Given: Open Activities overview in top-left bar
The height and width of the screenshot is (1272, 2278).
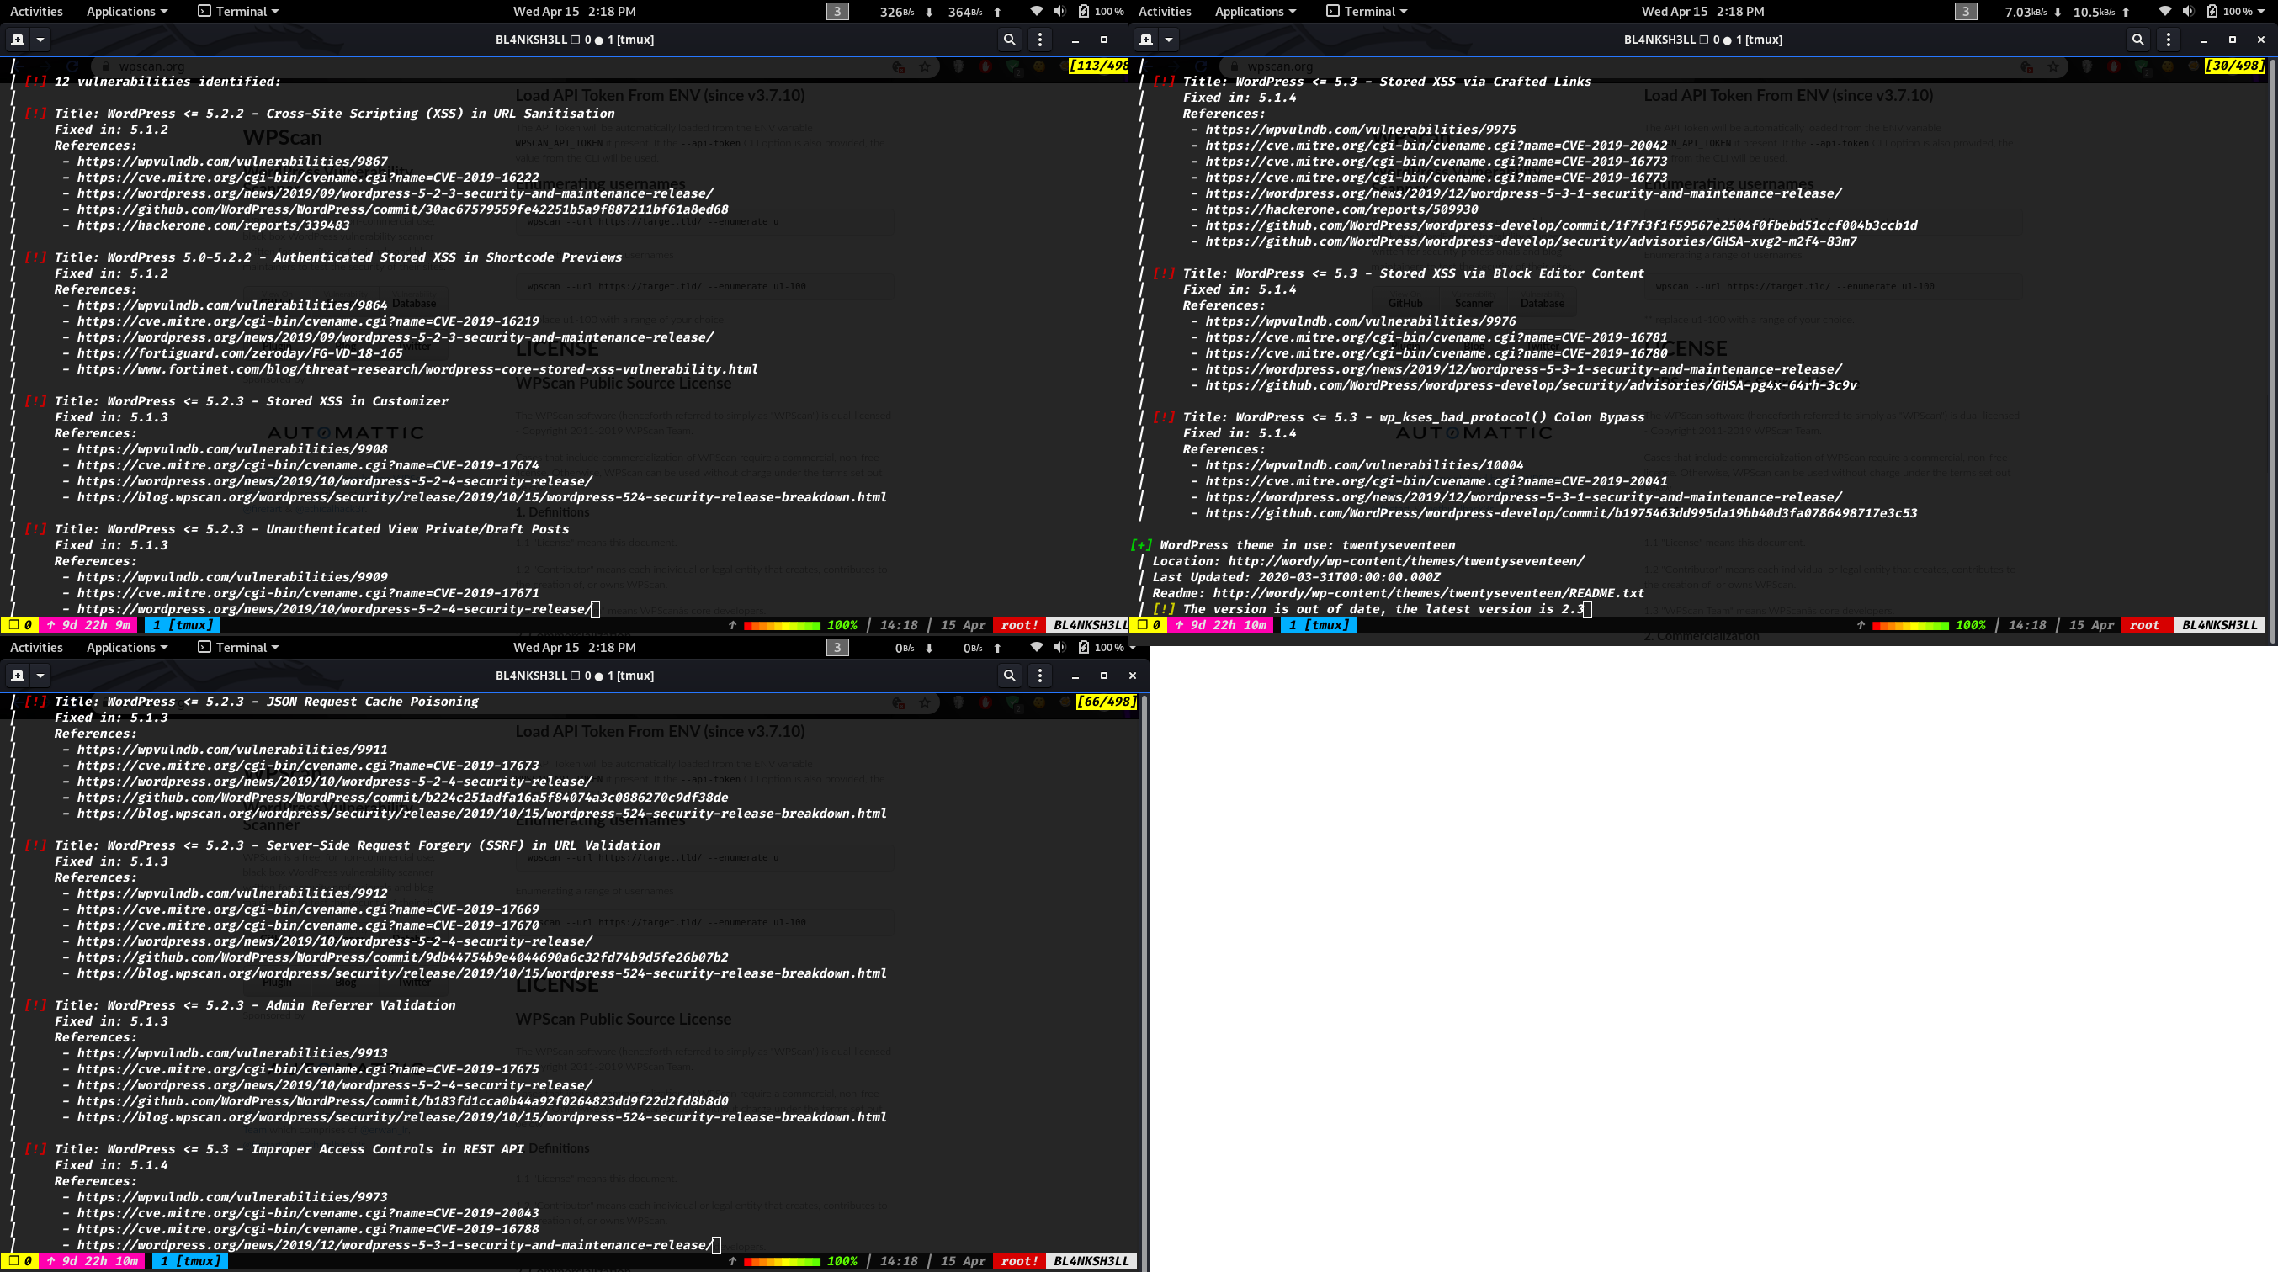Looking at the screenshot, I should (x=36, y=12).
